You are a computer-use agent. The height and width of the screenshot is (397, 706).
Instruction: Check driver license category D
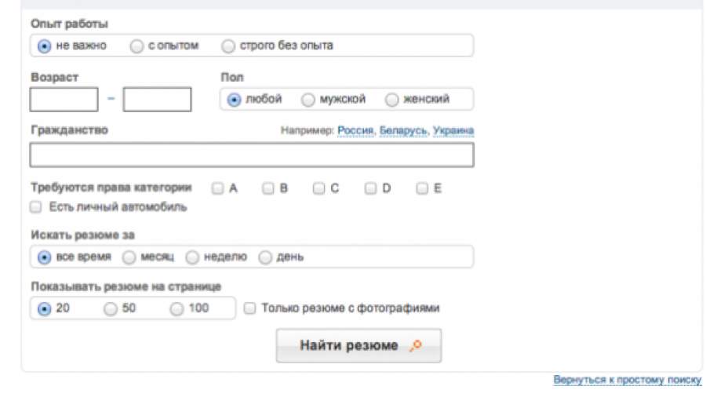[370, 188]
